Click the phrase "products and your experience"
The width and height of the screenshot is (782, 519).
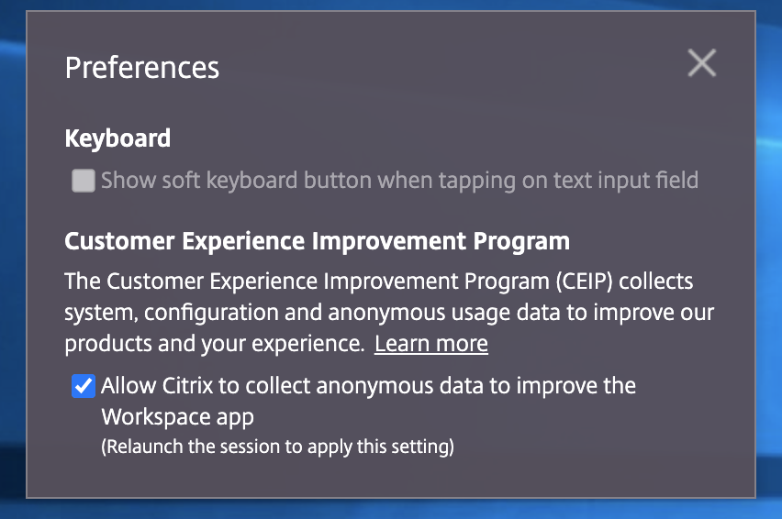point(211,344)
